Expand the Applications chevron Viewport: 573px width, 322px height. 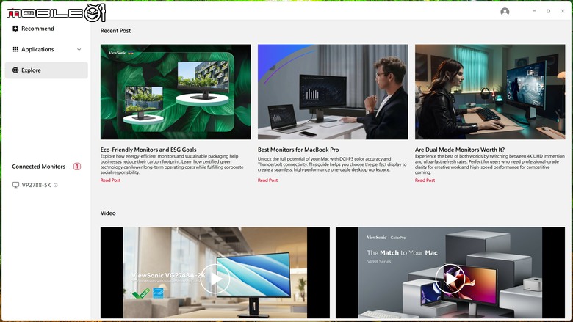tap(79, 50)
